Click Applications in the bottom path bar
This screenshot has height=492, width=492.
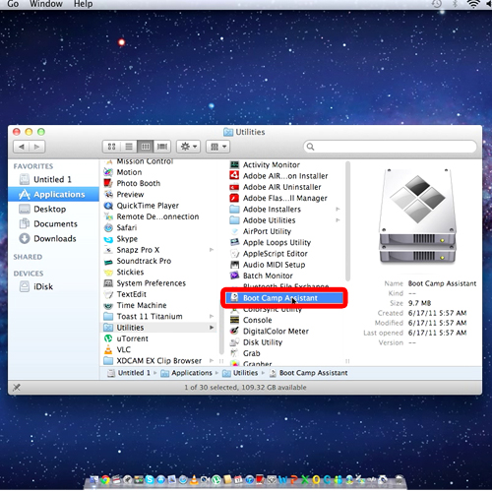click(186, 373)
